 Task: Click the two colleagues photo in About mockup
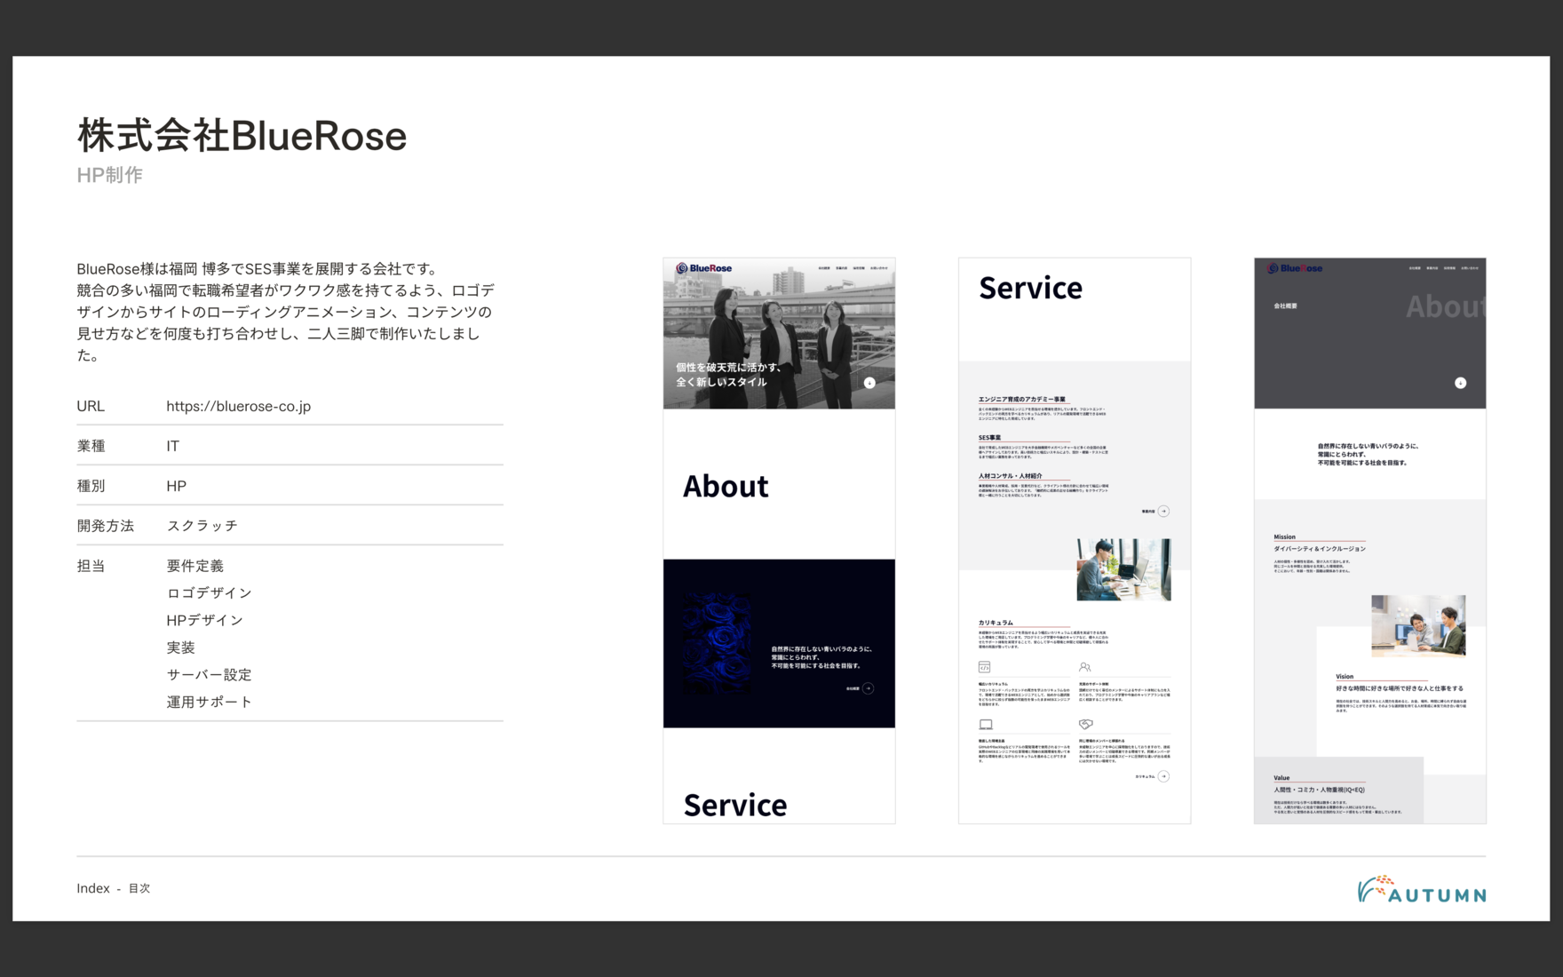1418,625
